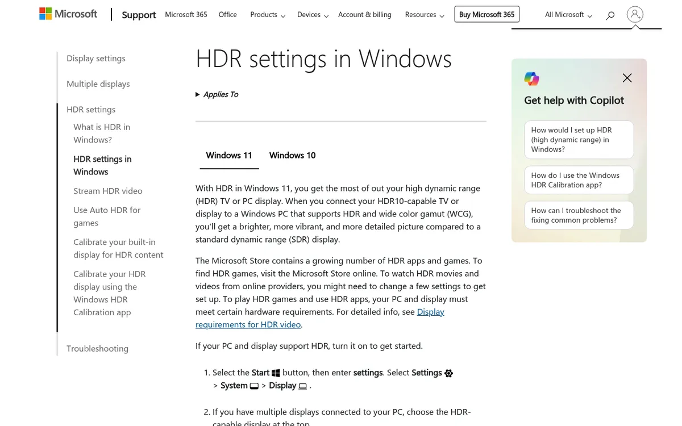The image size is (682, 426).
Task: Open Stream HDR video sidebar link
Action: pos(108,191)
